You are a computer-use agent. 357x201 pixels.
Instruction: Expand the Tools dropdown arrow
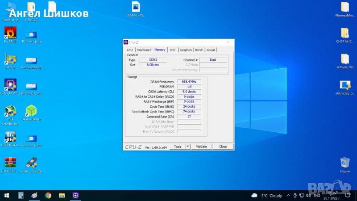tap(187, 147)
